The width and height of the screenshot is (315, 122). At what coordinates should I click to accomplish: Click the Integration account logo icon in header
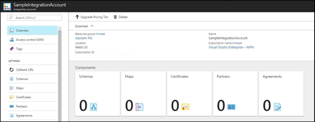[x=7, y=6]
